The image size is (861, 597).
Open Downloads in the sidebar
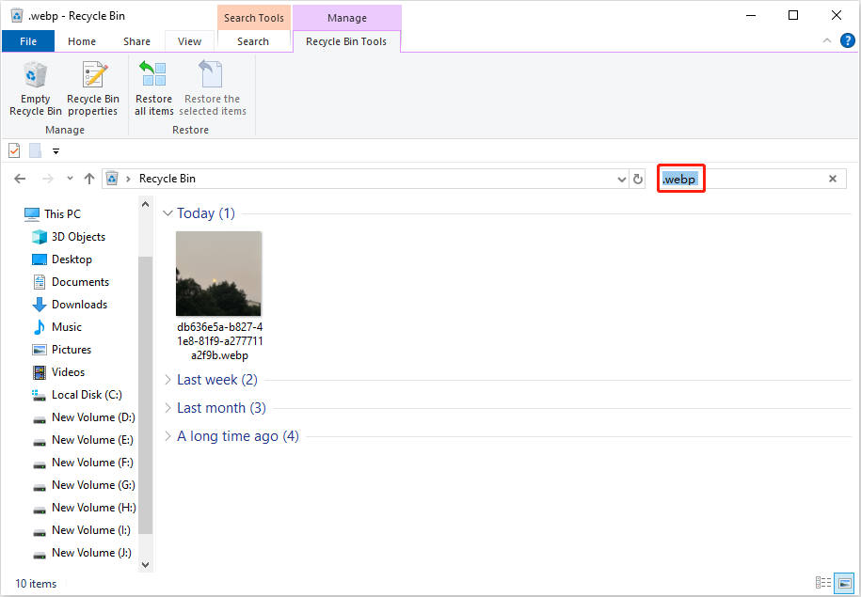[x=70, y=304]
